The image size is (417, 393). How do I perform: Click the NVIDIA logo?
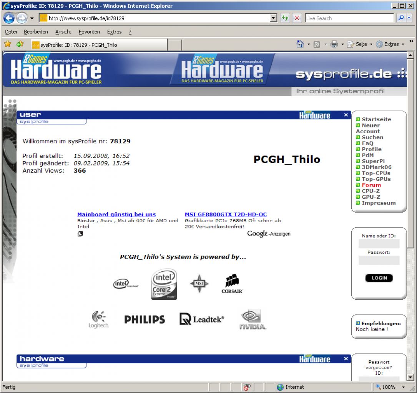(x=253, y=319)
